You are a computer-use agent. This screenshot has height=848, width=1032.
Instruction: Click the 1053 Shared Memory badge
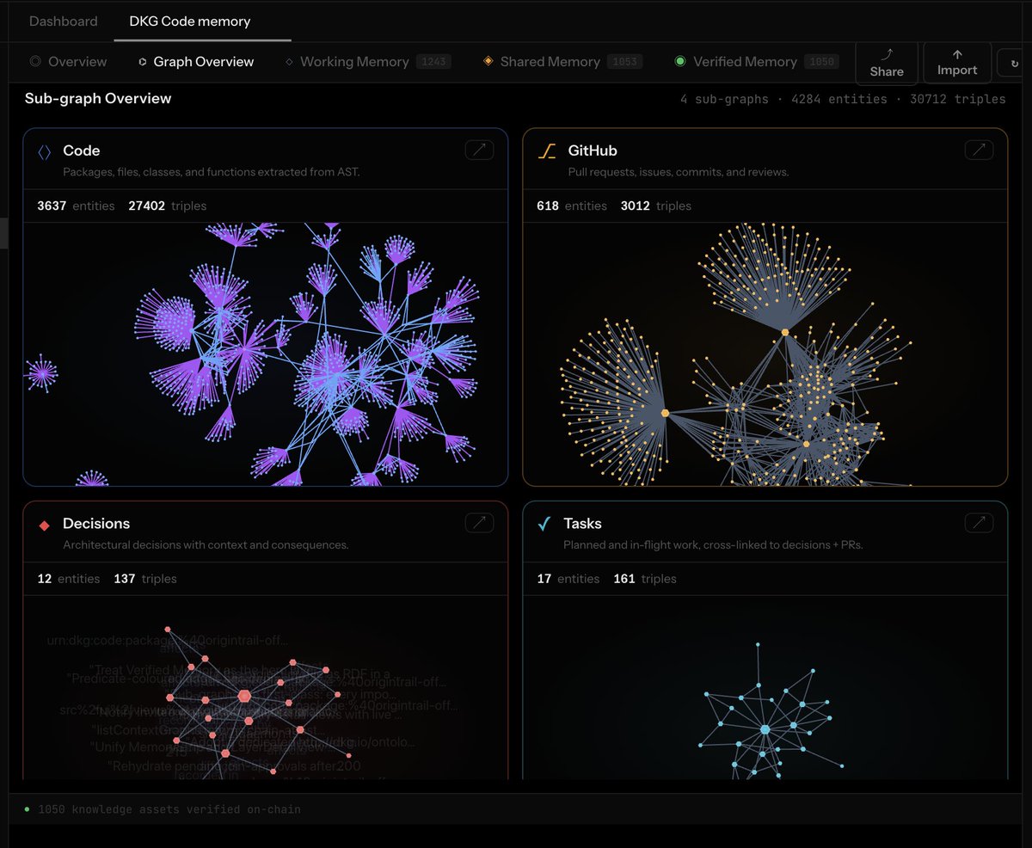[x=625, y=62]
